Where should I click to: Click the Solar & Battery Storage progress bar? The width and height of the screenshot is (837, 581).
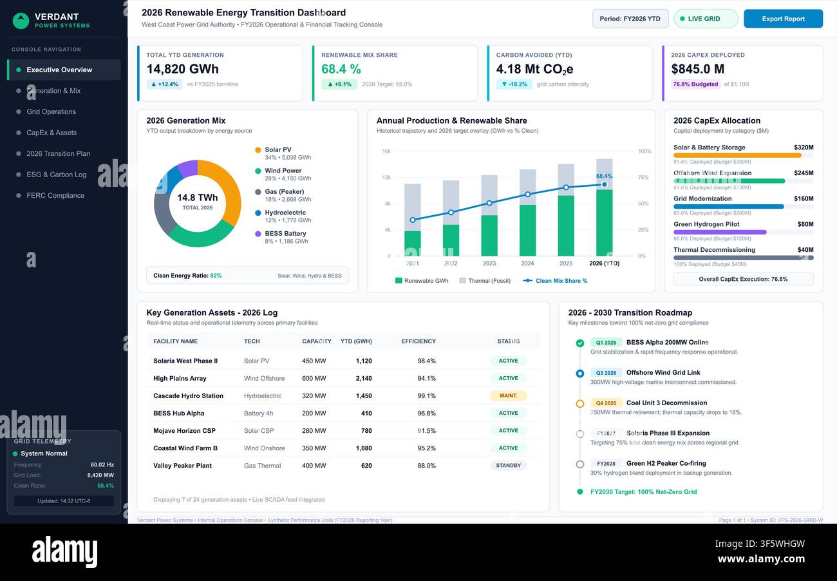[743, 155]
